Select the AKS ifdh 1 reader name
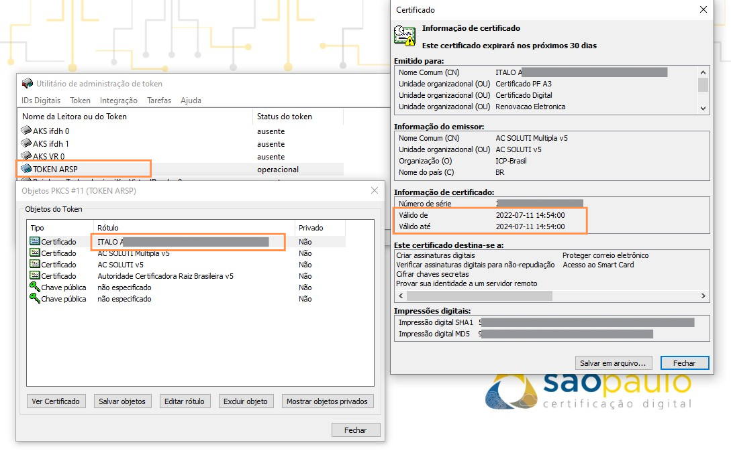 (x=51, y=144)
